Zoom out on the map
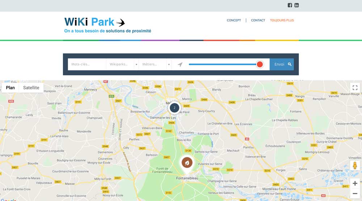This screenshot has height=201, width=362. (355, 193)
